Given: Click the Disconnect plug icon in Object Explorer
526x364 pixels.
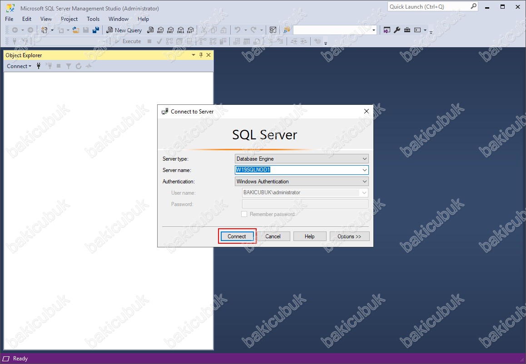Looking at the screenshot, I should click(x=49, y=66).
